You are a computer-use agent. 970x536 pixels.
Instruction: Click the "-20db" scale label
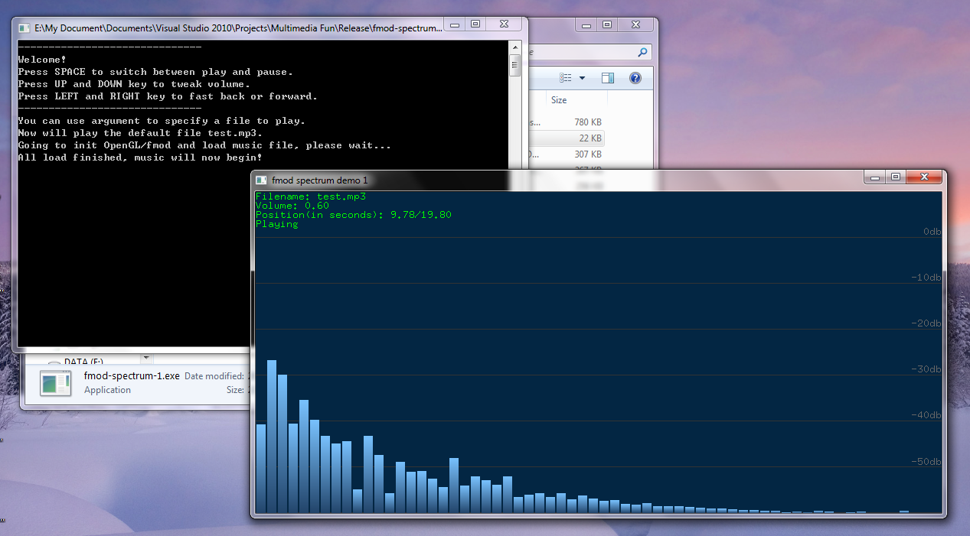[x=926, y=323]
